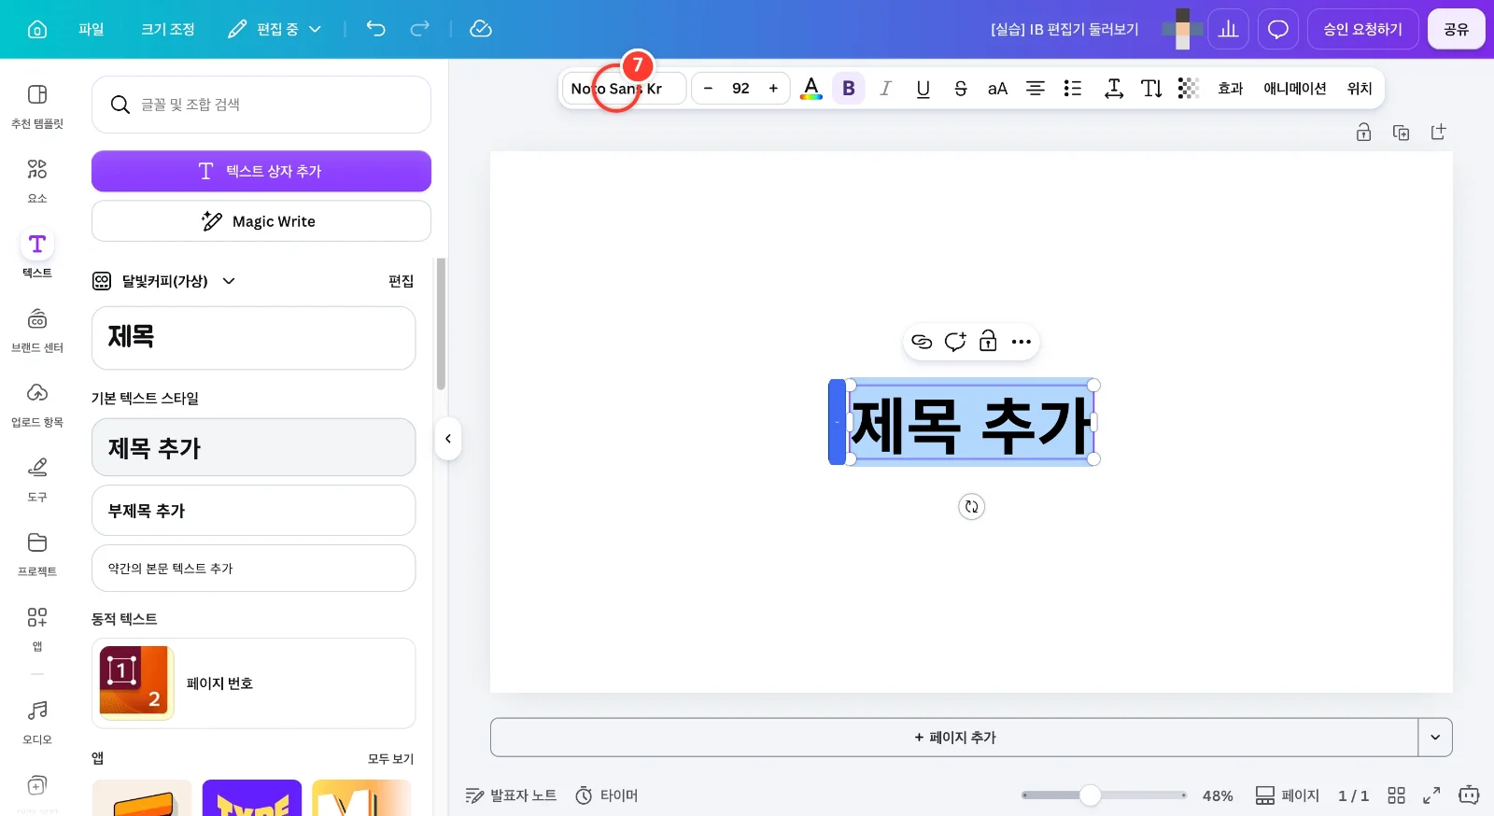Toggle bulleted list formatting
Screen dimensions: 1494x816
1073,89
